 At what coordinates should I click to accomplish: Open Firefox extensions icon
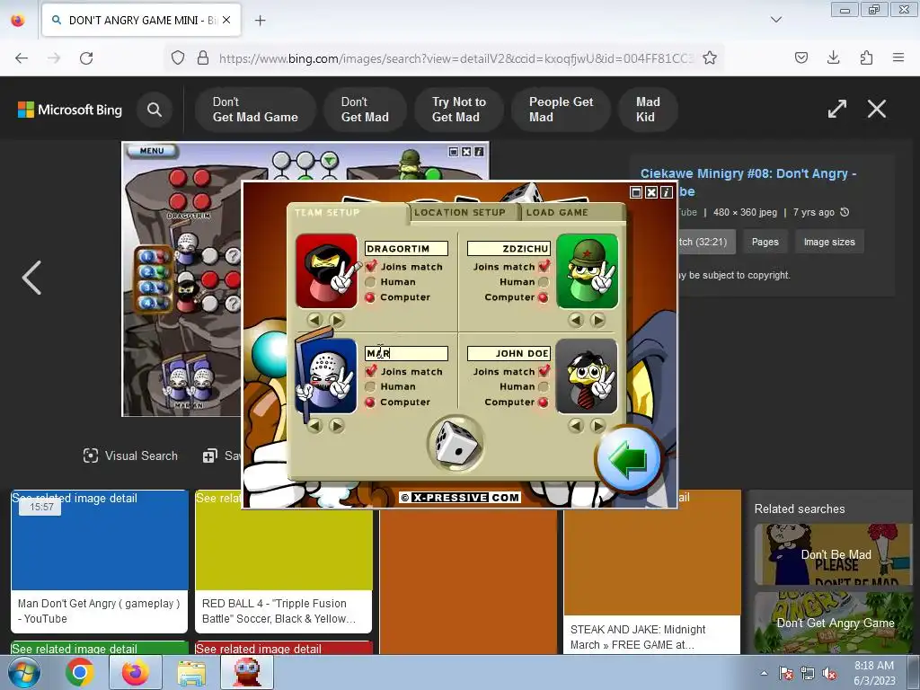tap(866, 57)
